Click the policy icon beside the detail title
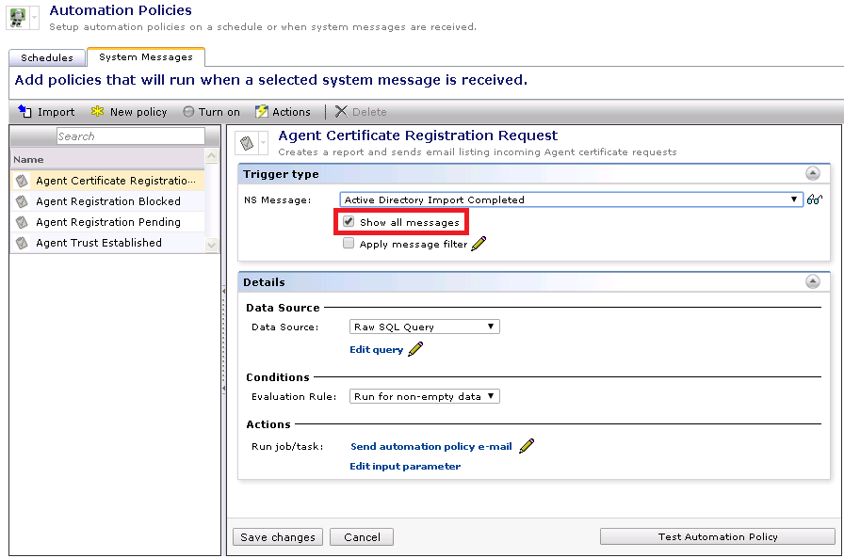The height and width of the screenshot is (558, 844). [x=247, y=143]
